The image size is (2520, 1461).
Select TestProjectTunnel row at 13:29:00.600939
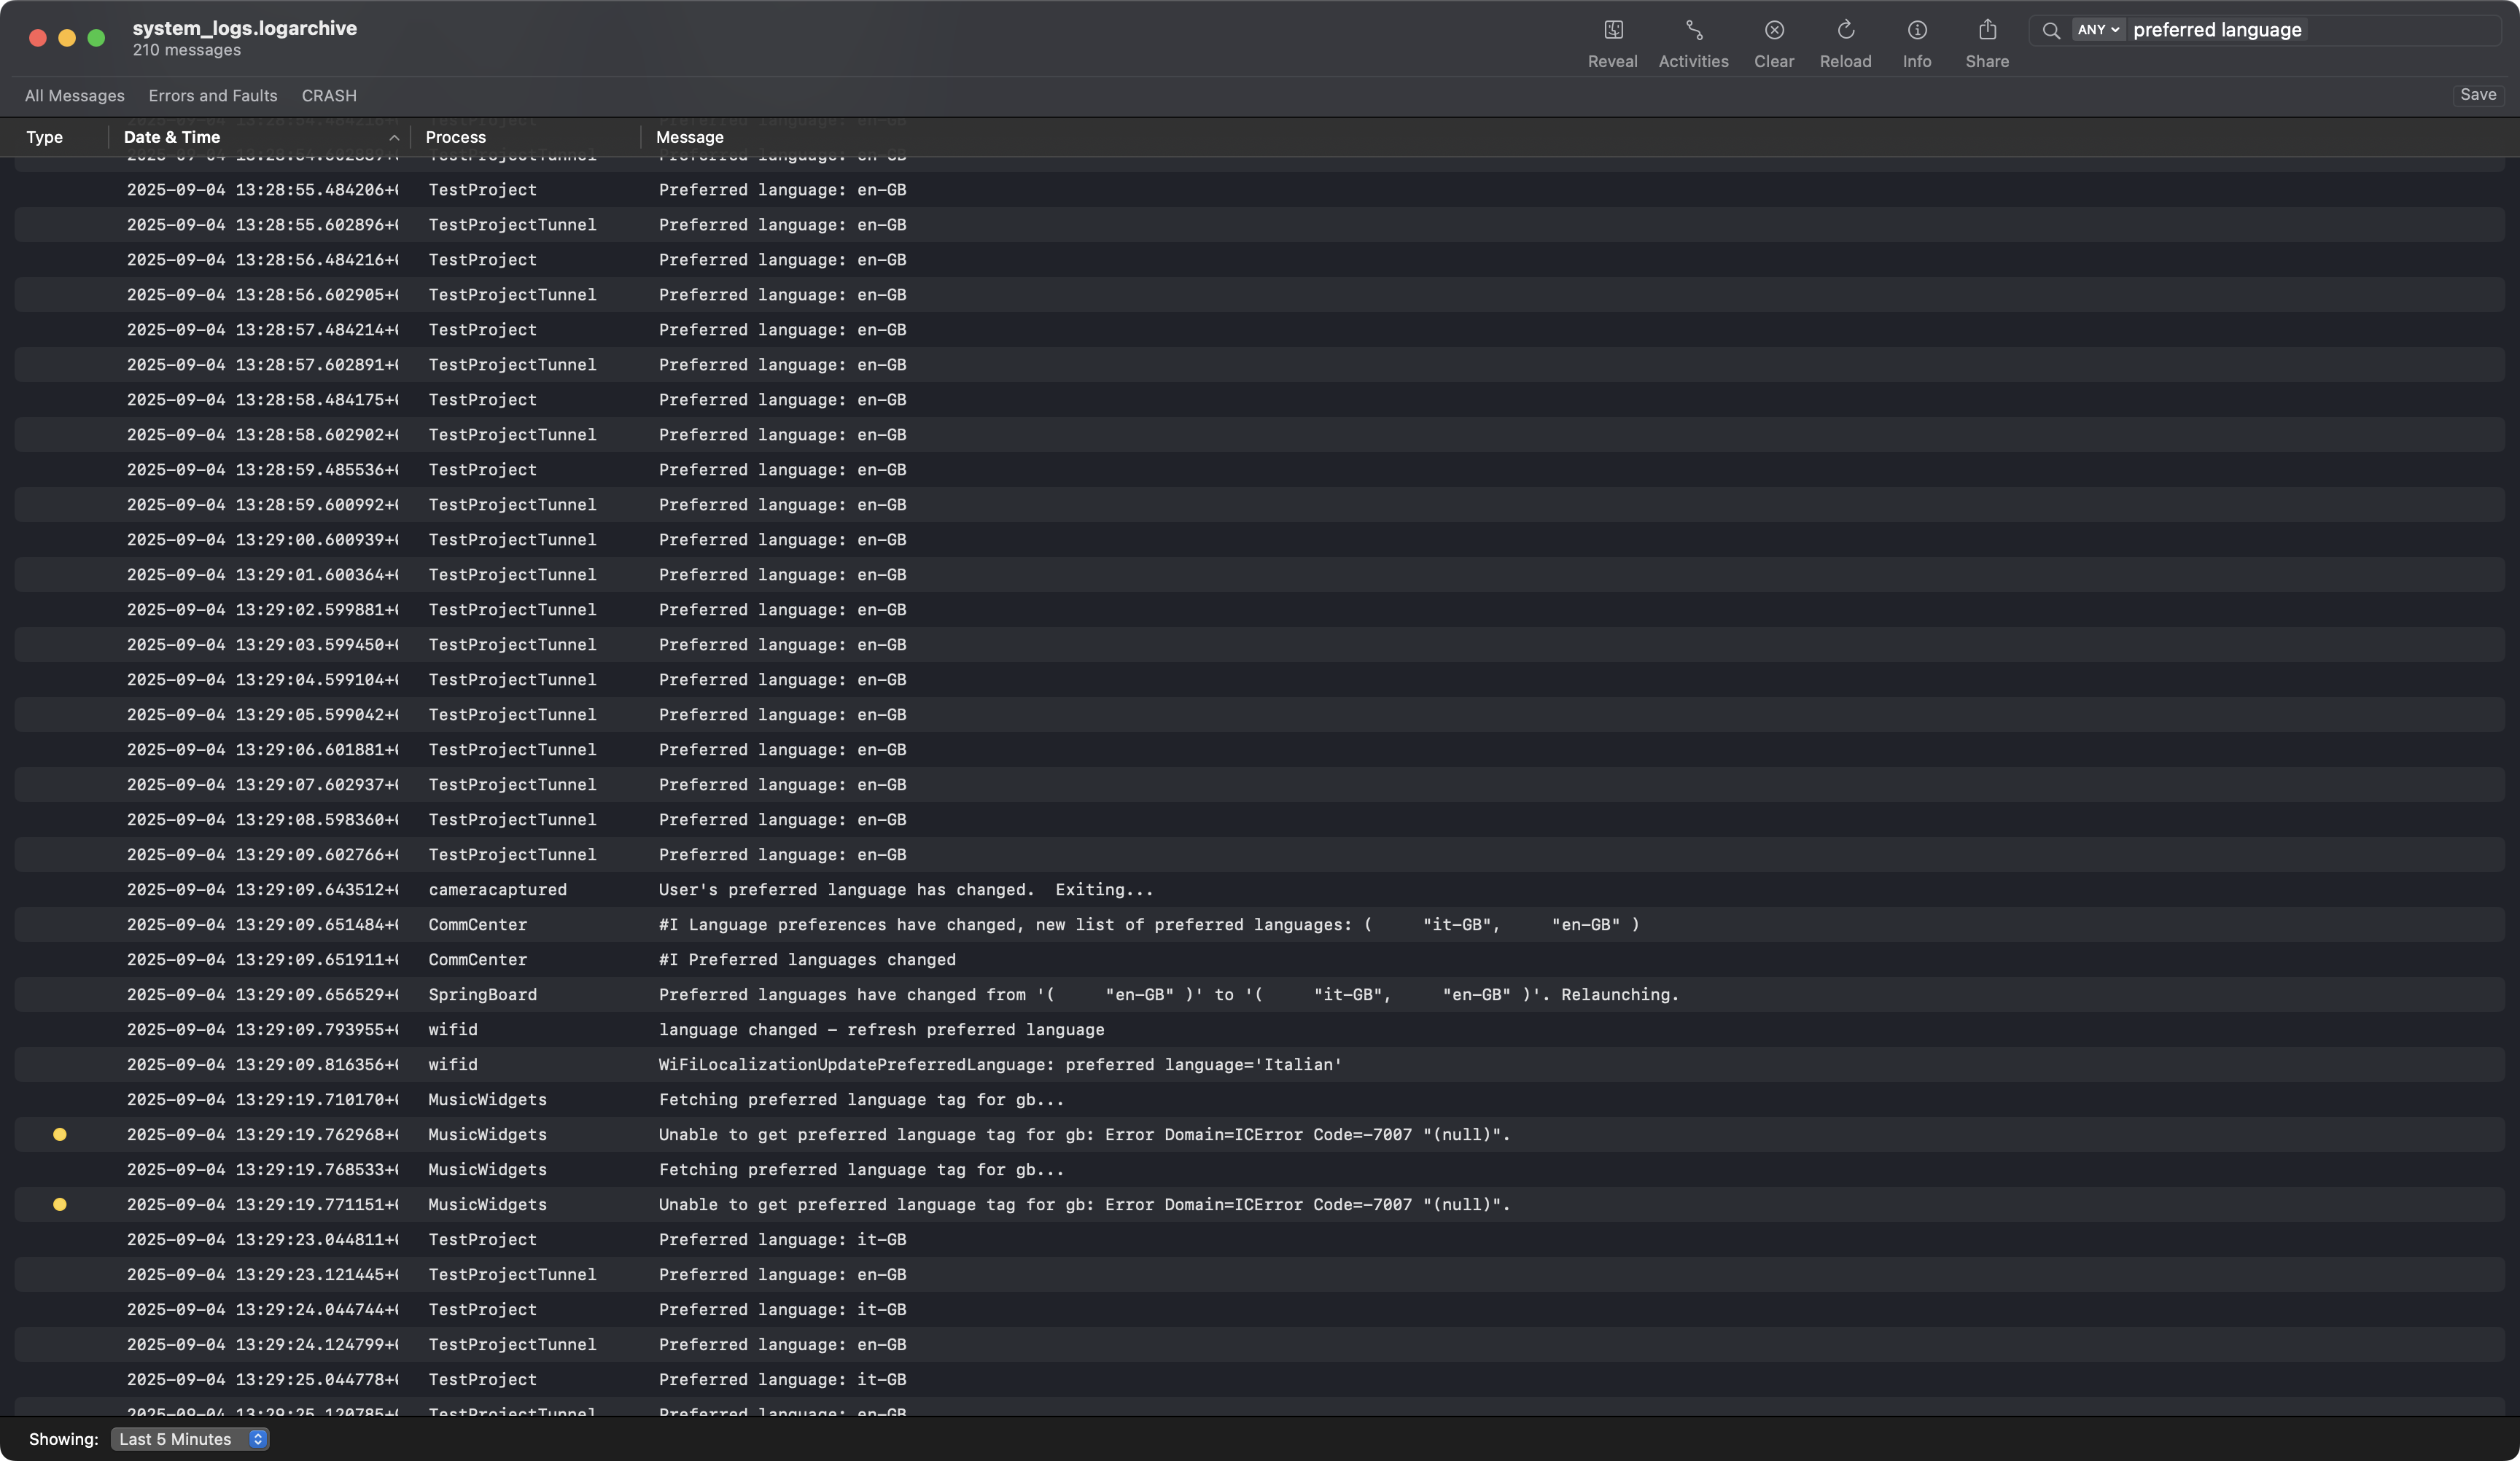pyautogui.click(x=1259, y=539)
